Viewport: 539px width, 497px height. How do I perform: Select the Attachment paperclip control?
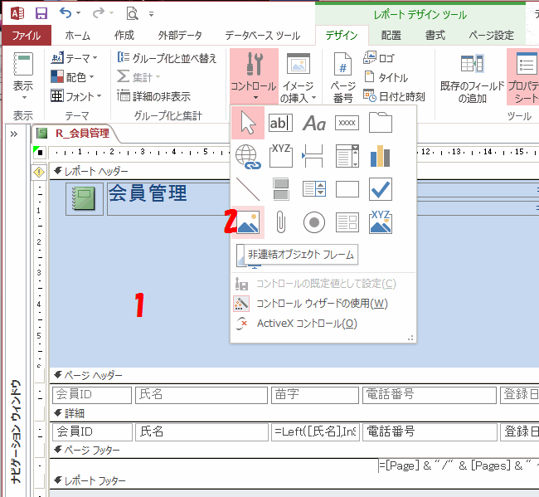(x=281, y=222)
